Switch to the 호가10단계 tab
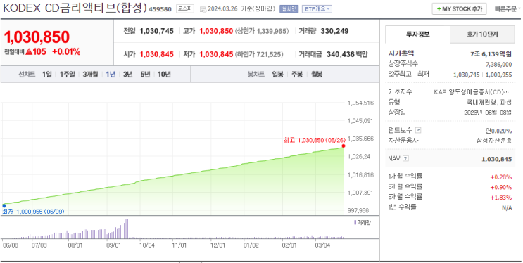The image size is (523, 263). [x=482, y=34]
